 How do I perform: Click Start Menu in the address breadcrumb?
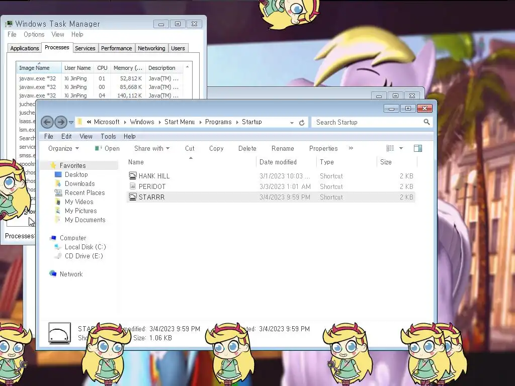180,122
